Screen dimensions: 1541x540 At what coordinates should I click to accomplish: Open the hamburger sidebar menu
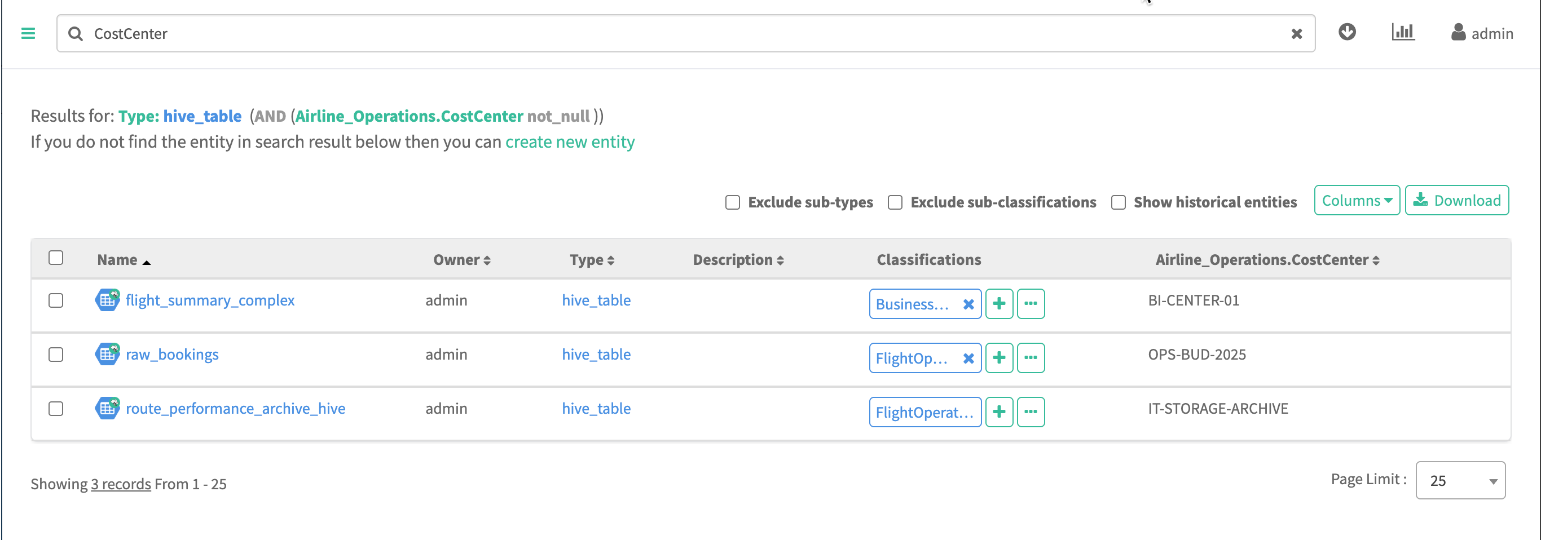[x=28, y=33]
